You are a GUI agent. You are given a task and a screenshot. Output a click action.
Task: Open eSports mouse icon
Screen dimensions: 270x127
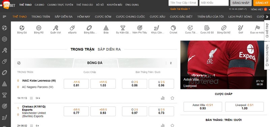pos(72,28)
